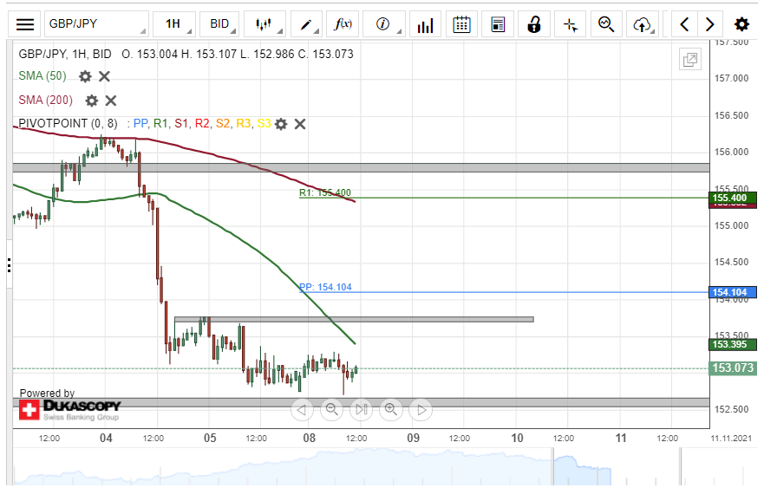Toggle the chart lock icon
Screen dimensions: 764x501
coord(534,24)
